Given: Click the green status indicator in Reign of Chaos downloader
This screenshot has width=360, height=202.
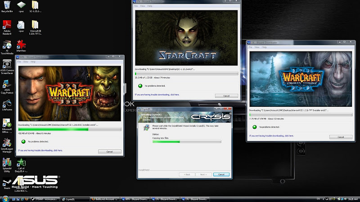Looking at the screenshot, I should pos(23,142).
